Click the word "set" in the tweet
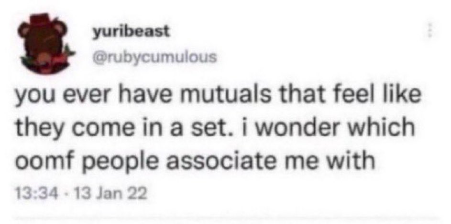 click(x=209, y=129)
